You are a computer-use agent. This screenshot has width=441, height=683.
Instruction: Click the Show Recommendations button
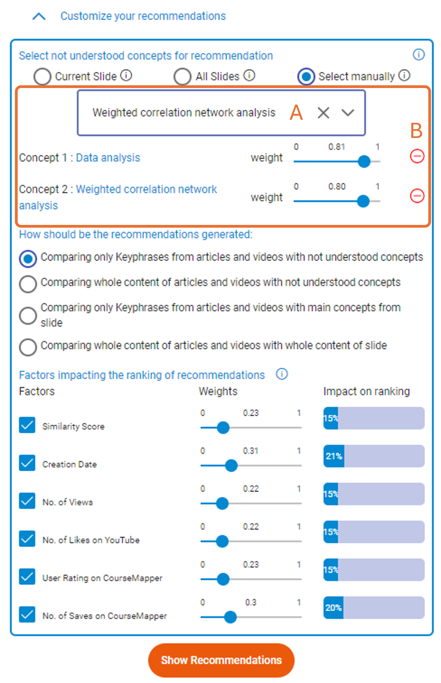tap(221, 660)
